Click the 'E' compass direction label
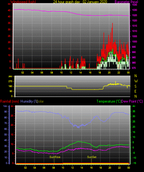Viewport: 144px width, 172px height. click(x=135, y=91)
